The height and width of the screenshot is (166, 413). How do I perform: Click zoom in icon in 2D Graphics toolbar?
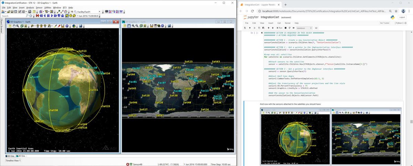tap(133, 25)
